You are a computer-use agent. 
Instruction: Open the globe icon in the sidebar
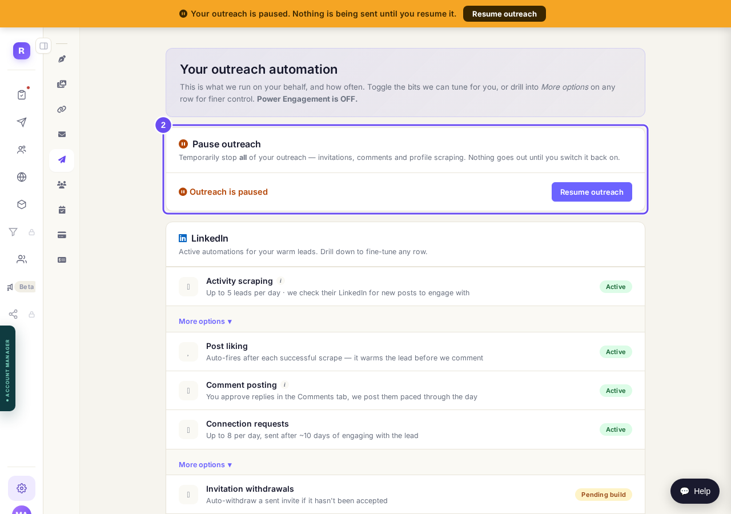[x=22, y=177]
